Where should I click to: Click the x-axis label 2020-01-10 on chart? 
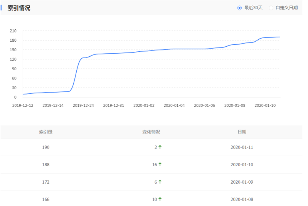point(265,105)
